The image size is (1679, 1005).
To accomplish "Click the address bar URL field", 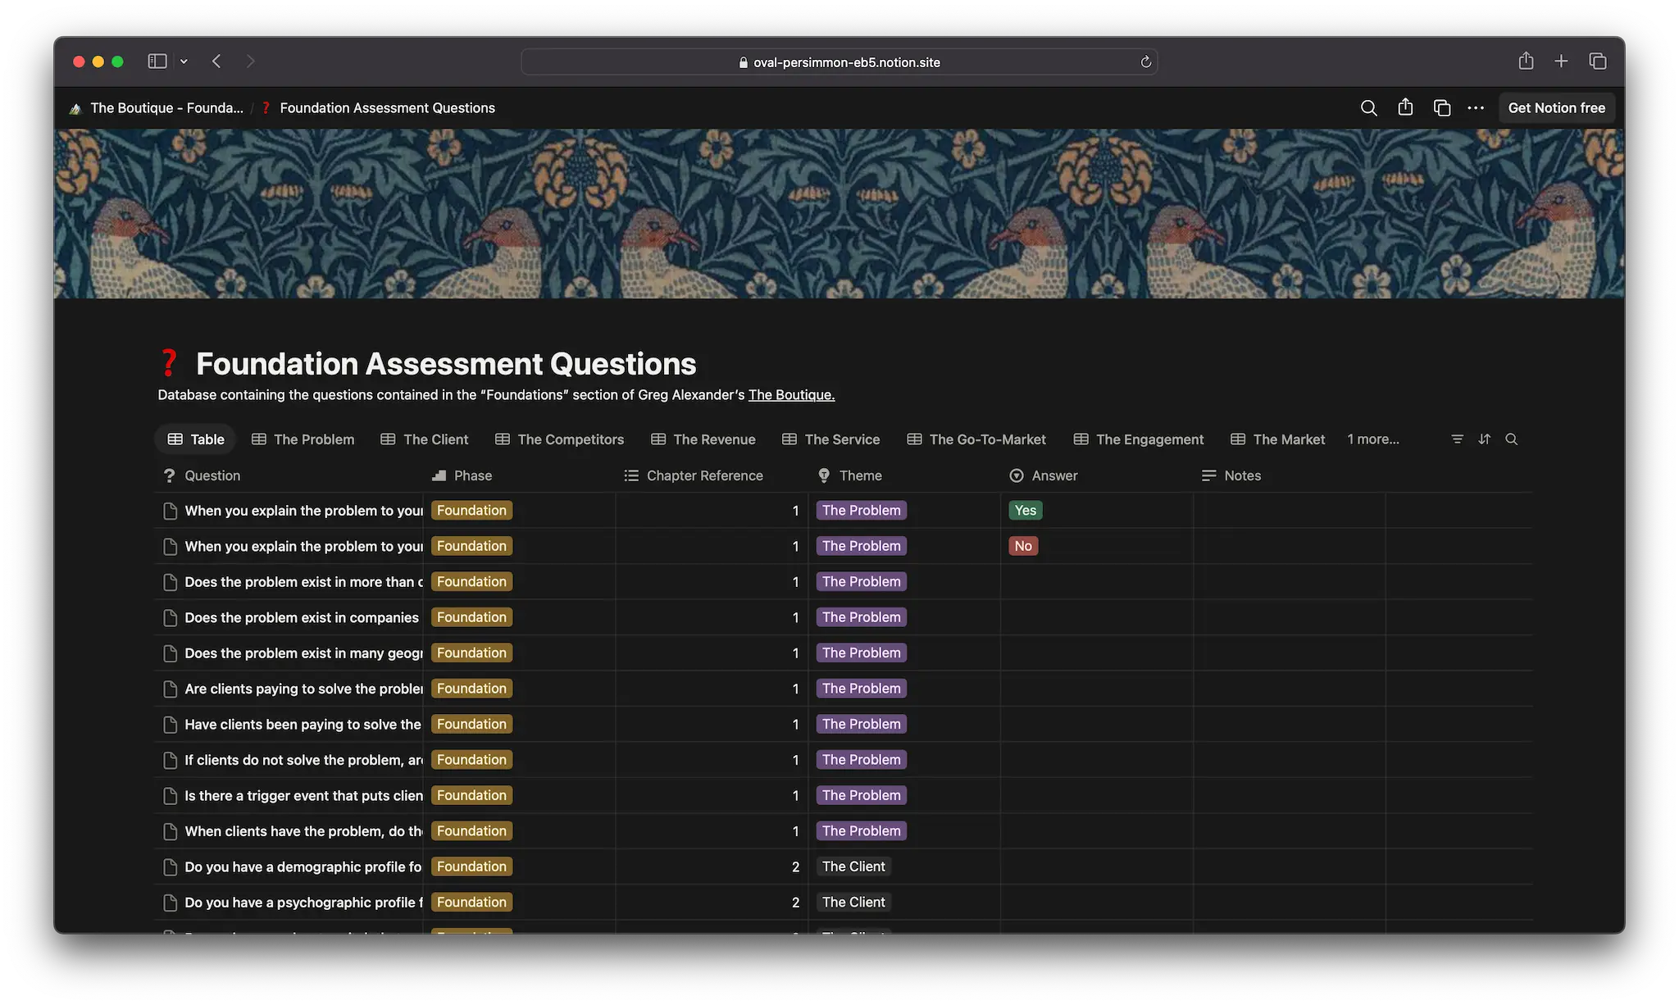I will pos(839,62).
